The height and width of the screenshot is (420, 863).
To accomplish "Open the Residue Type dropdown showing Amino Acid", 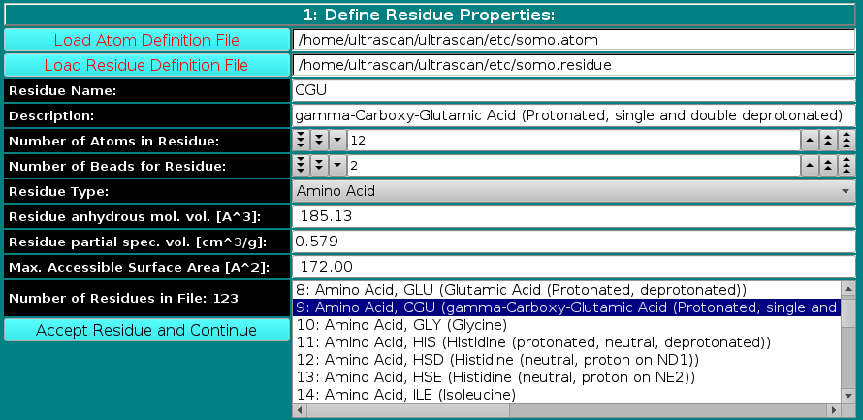I will [x=574, y=191].
